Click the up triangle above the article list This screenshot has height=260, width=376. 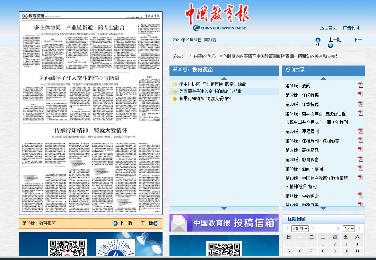pos(224,78)
